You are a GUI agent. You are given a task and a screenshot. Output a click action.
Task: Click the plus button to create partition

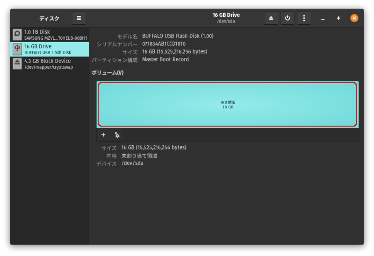point(103,135)
